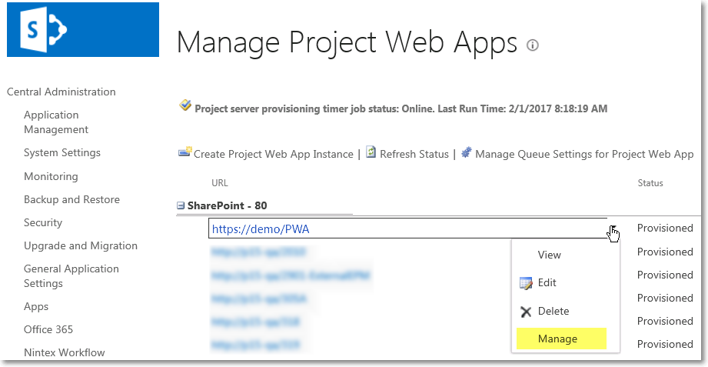This screenshot has height=367, width=708.
Task: Open General Application Settings in sidebar
Action: click(x=71, y=275)
